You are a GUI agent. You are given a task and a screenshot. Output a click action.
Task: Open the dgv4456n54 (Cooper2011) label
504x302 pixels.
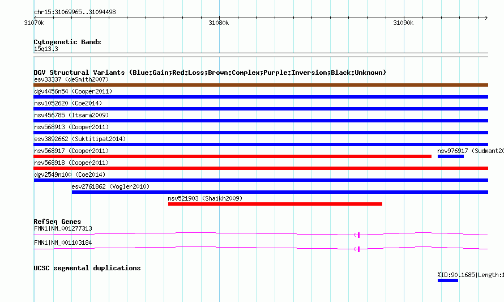73,91
